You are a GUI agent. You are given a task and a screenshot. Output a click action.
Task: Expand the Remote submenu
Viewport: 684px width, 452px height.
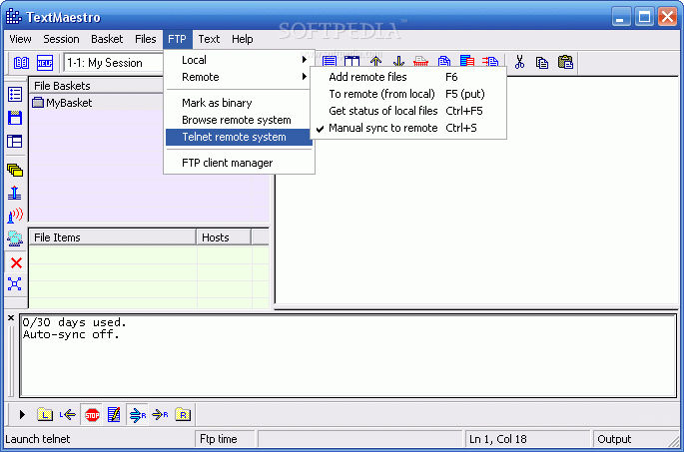click(x=239, y=77)
